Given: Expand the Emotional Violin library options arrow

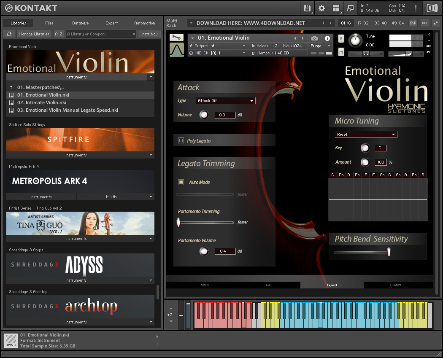Looking at the screenshot, I should [151, 77].
